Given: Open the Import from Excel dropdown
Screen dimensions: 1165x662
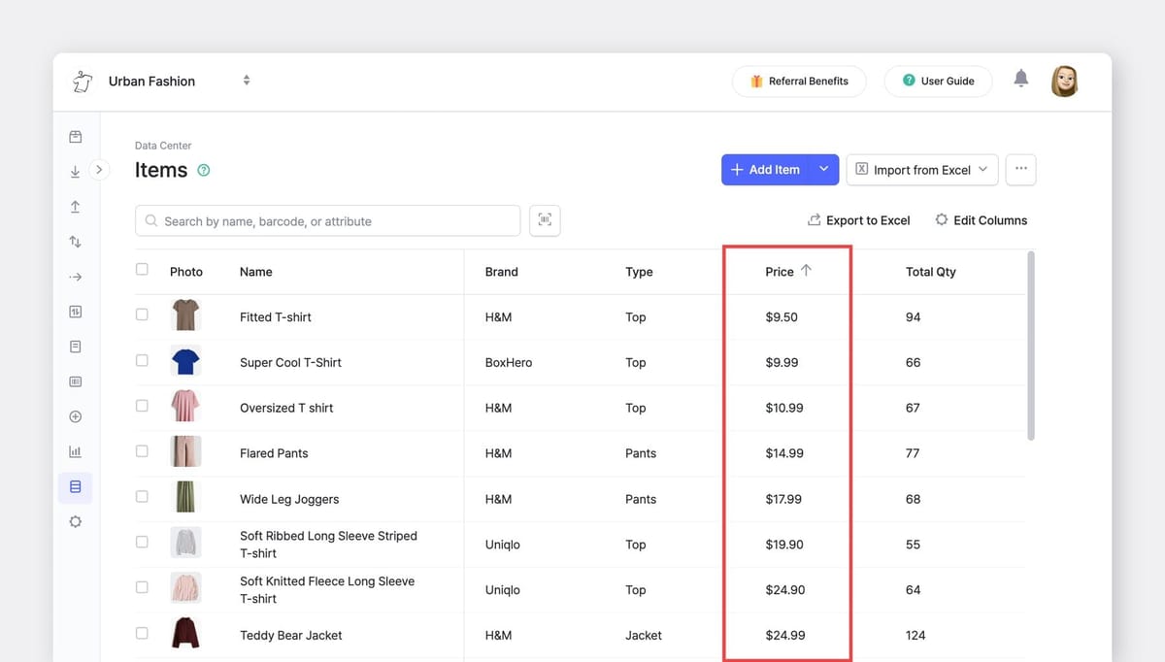Looking at the screenshot, I should coord(921,170).
